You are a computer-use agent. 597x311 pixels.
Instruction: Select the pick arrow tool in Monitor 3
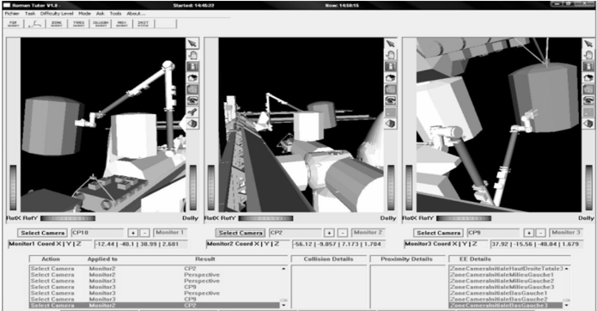click(x=588, y=43)
